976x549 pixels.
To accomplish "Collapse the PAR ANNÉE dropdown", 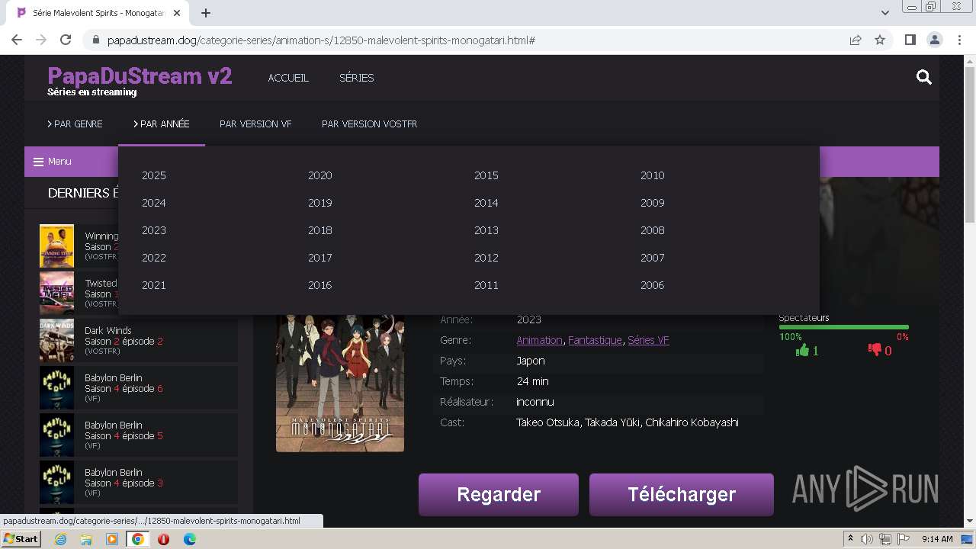I will (x=162, y=124).
